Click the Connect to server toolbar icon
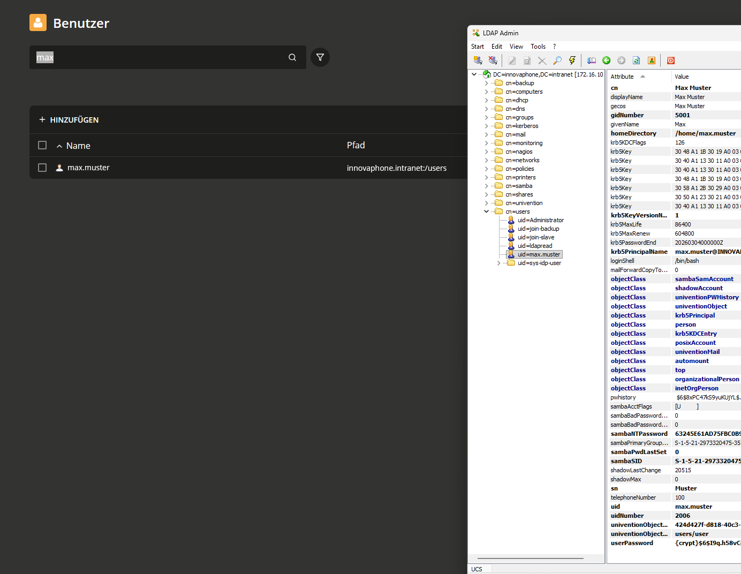 click(478, 61)
